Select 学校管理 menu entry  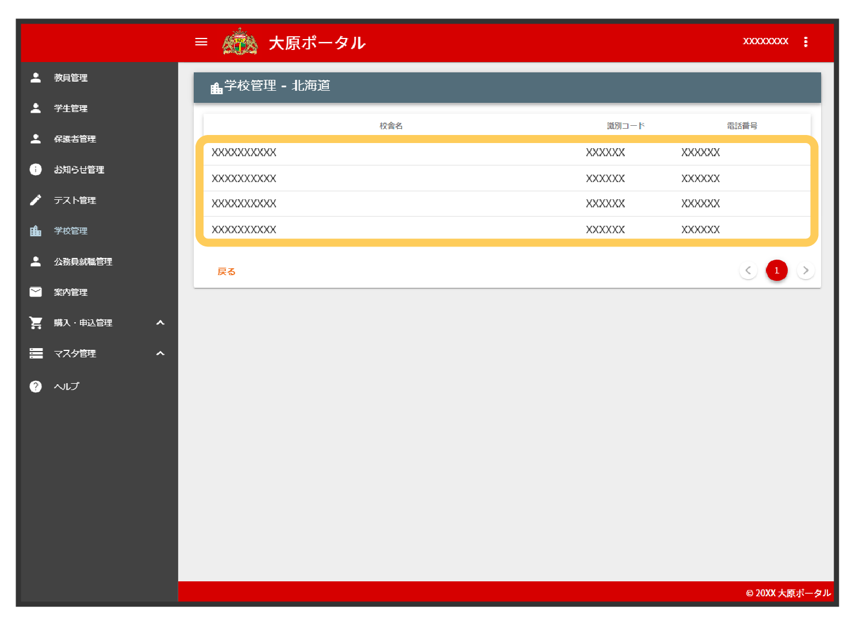pyautogui.click(x=71, y=231)
